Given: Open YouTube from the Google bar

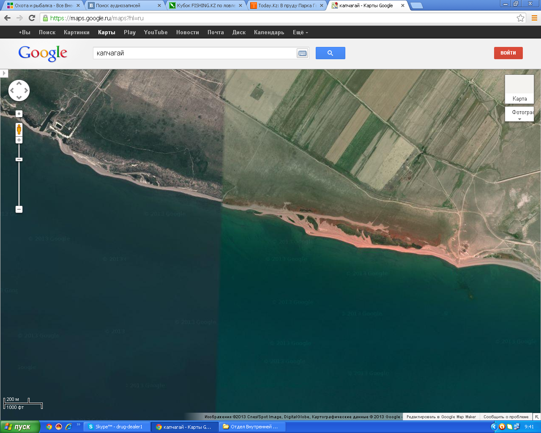Looking at the screenshot, I should click(156, 33).
